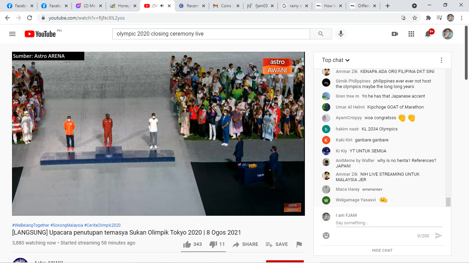Switch to the fjam03 tab
This screenshot has width=469, height=263.
click(260, 6)
